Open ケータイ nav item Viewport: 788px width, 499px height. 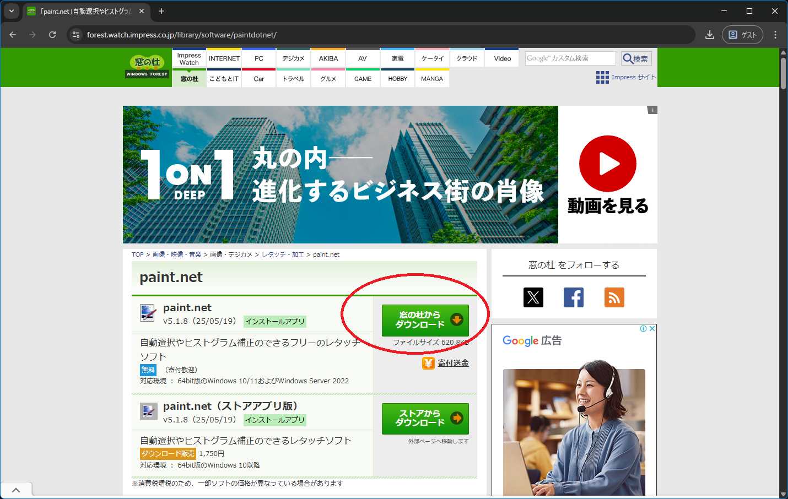pos(433,58)
